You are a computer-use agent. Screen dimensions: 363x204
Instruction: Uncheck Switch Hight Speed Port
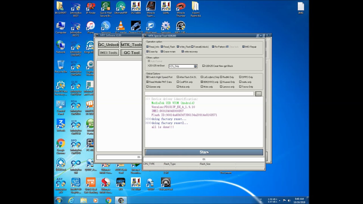[x=147, y=77]
